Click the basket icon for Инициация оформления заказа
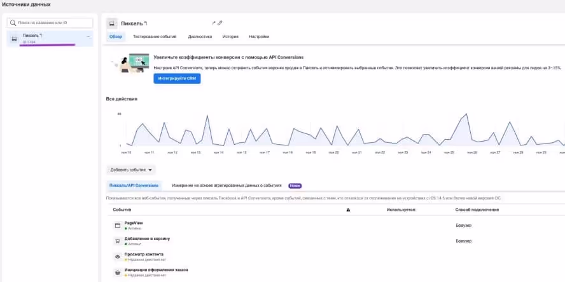 tap(117, 272)
